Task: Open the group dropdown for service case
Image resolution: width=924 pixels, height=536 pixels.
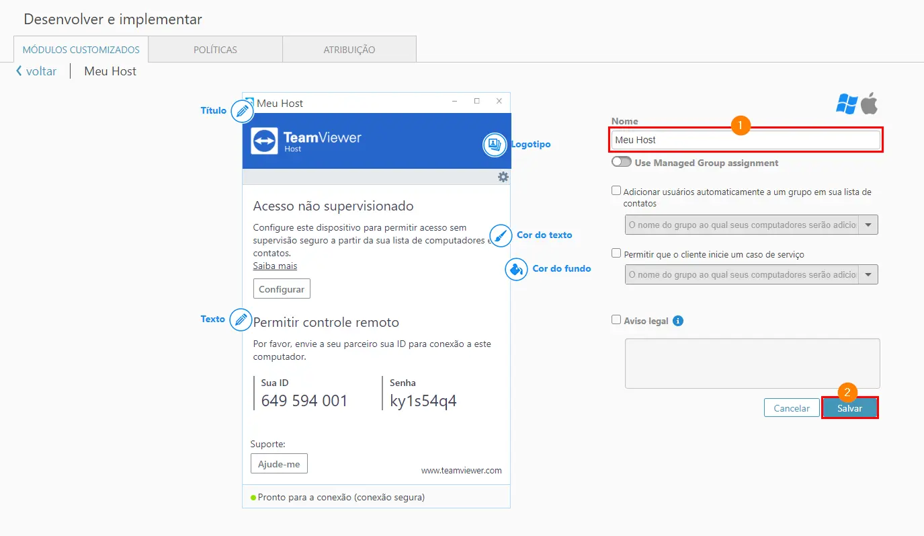Action: [751, 274]
